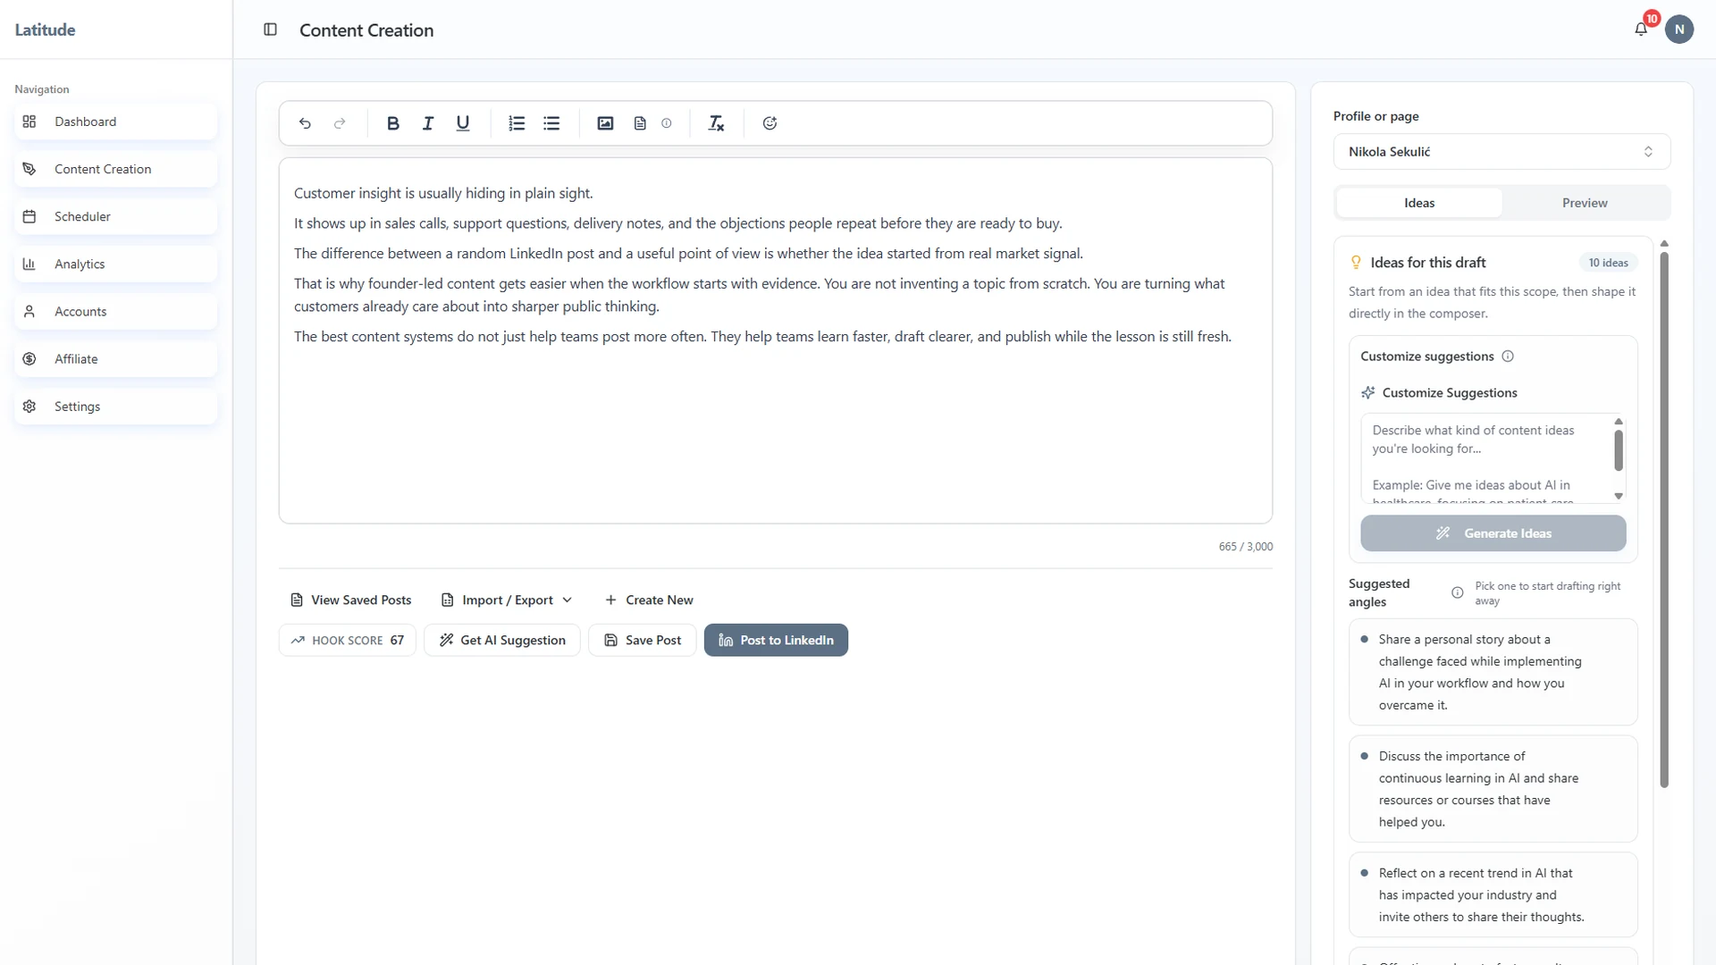1716x965 pixels.
Task: Redo the last edit
Action: click(x=340, y=123)
